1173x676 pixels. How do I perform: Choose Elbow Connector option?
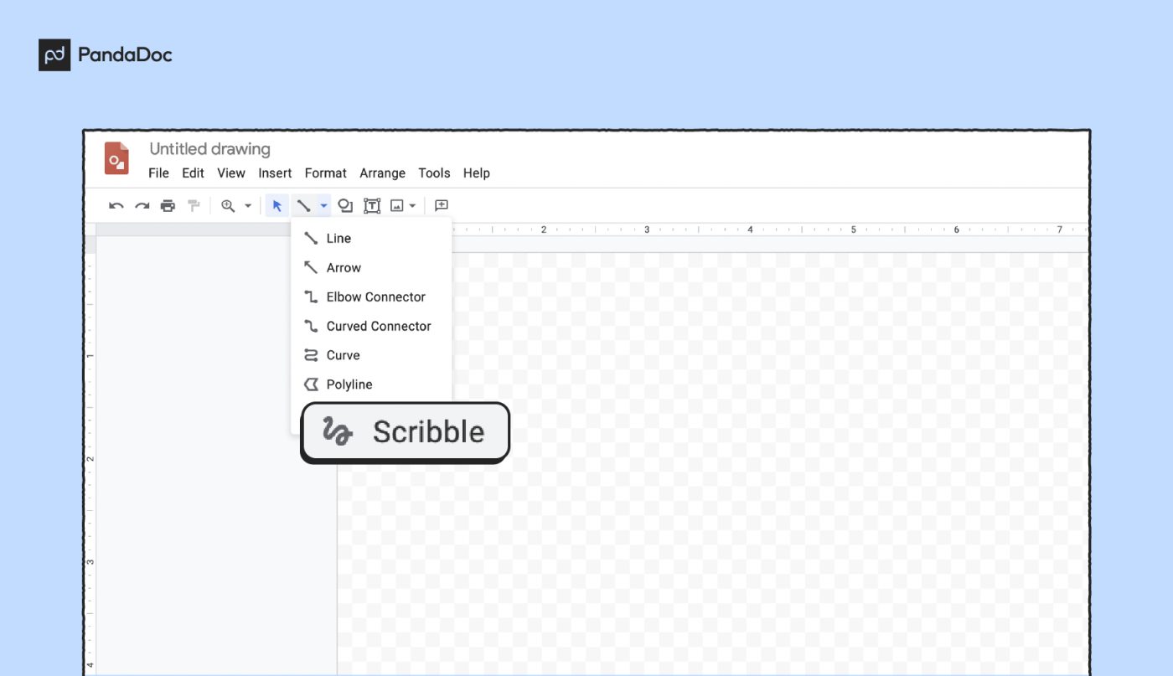tap(371, 297)
